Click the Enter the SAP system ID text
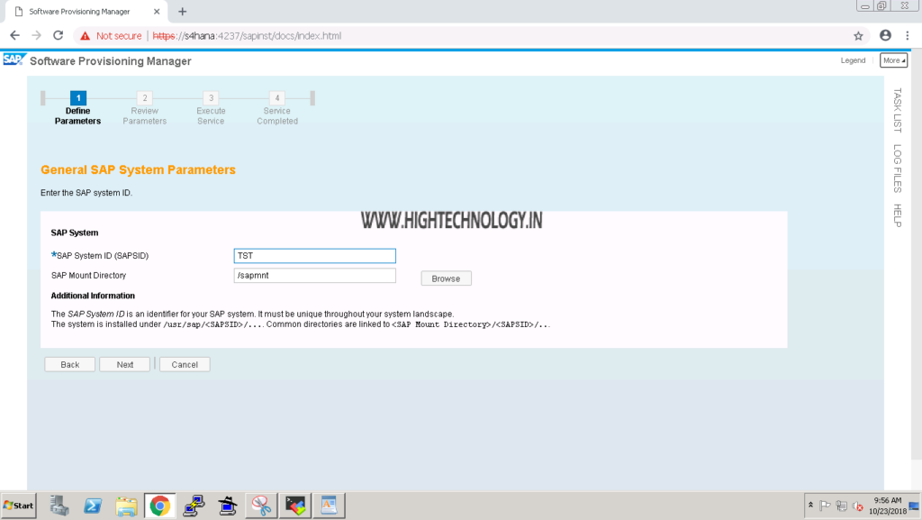Viewport: 922px width, 520px height. pyautogui.click(x=86, y=193)
